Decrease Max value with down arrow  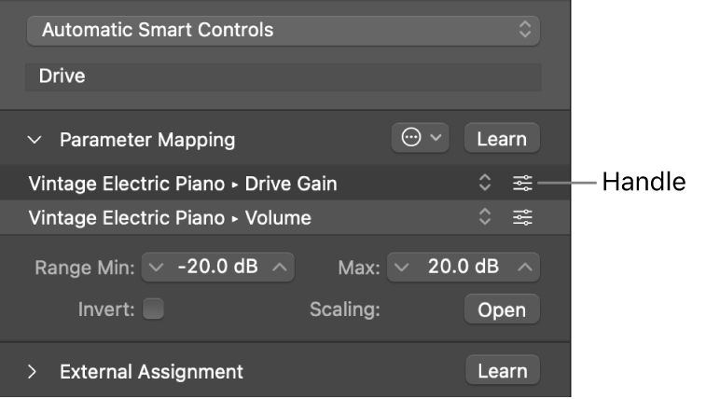(x=400, y=267)
